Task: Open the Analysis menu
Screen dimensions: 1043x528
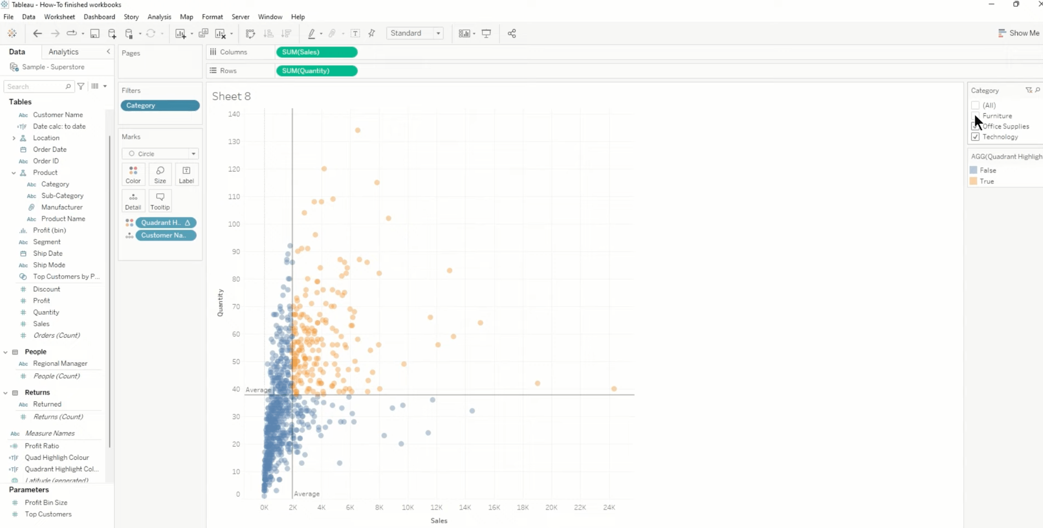Action: point(159,17)
